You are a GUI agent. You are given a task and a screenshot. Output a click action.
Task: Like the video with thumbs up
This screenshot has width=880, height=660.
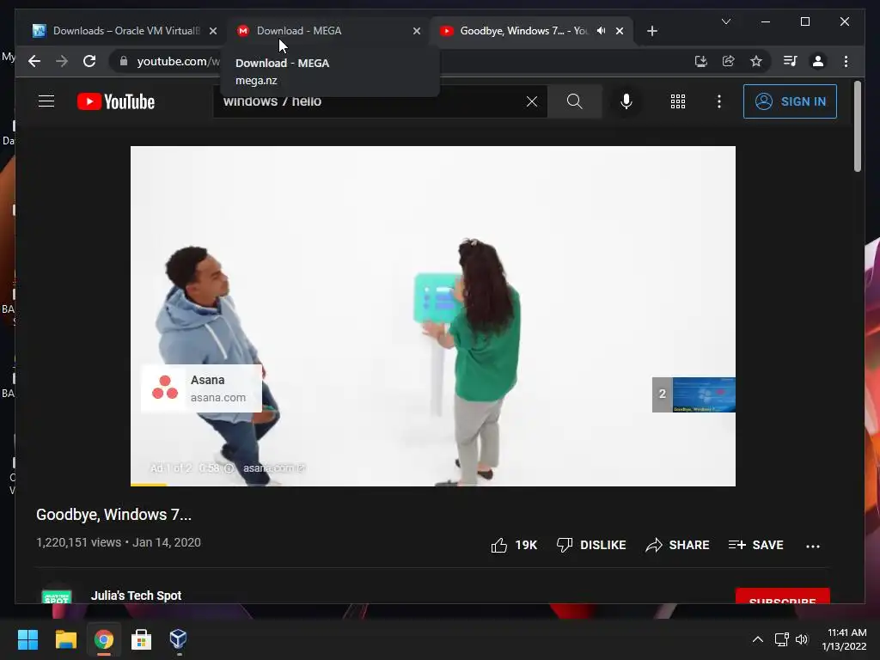coord(514,545)
